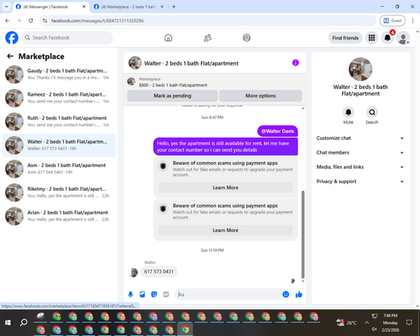The image size is (420, 336).
Task: Expand Customize chat section
Action: point(360,138)
